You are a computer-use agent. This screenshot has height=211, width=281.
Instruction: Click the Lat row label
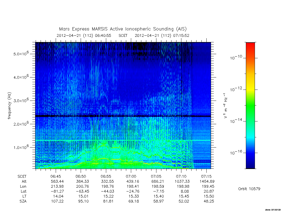(x=24, y=191)
